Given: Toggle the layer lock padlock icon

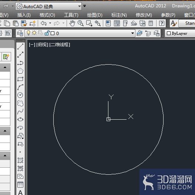Looking at the screenshot, I should tap(47, 33).
